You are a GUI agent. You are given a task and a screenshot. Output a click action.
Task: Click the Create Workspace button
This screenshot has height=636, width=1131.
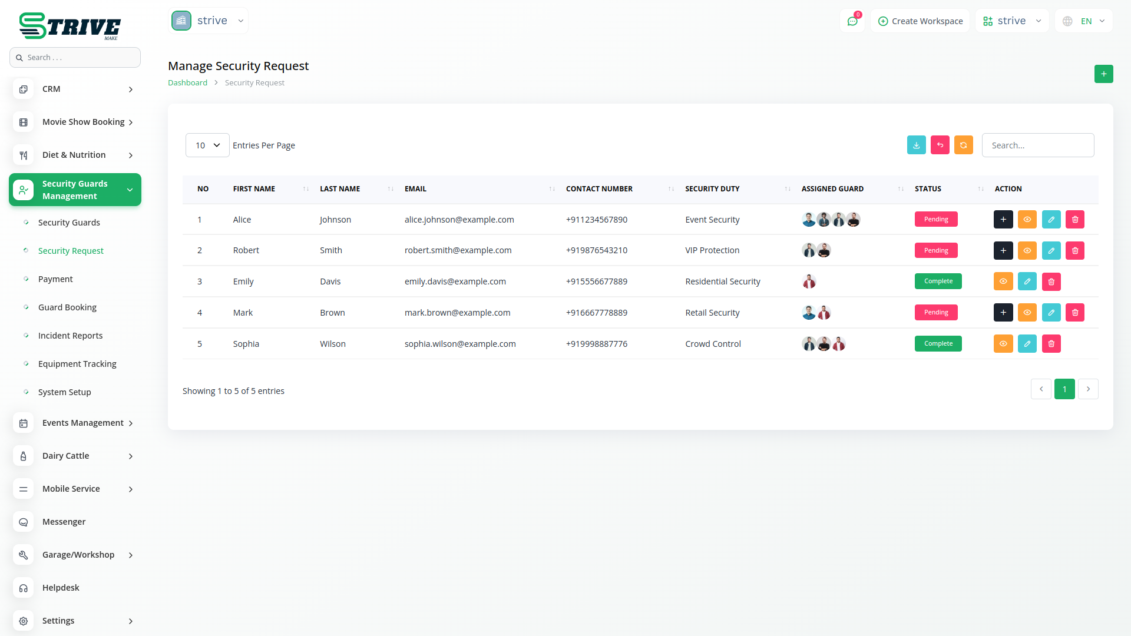920,21
